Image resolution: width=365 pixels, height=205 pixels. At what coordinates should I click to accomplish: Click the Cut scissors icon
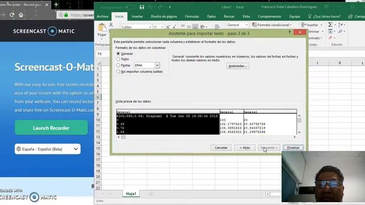point(111,24)
